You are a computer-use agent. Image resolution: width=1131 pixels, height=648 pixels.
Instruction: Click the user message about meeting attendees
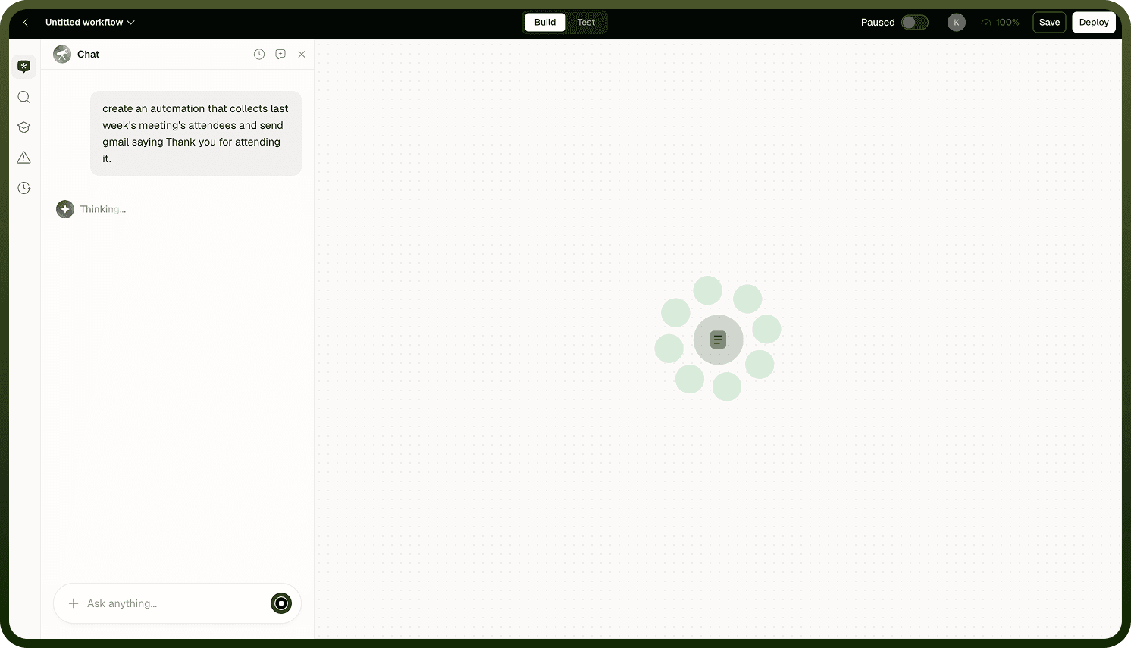pos(196,133)
